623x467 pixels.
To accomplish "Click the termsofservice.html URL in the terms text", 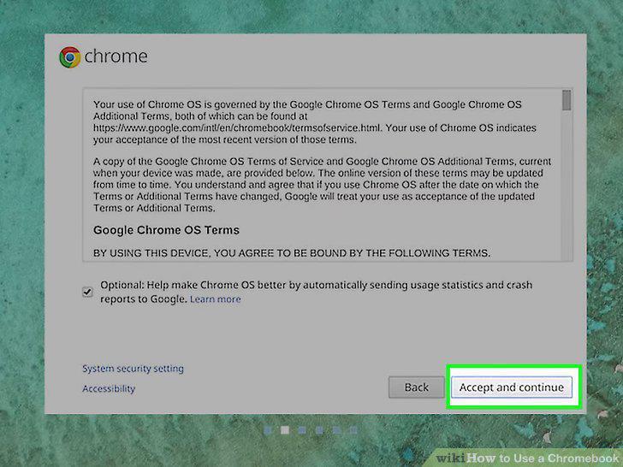I will tap(237, 128).
